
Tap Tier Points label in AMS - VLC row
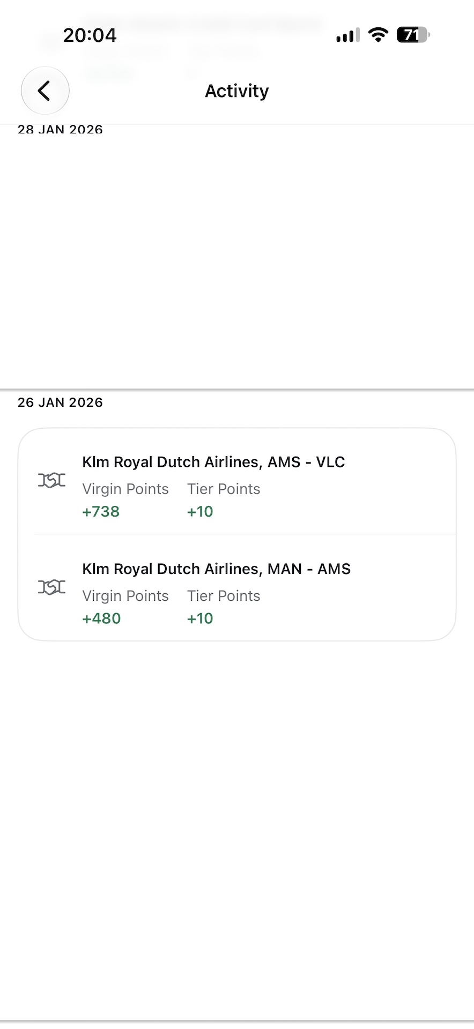coord(224,489)
